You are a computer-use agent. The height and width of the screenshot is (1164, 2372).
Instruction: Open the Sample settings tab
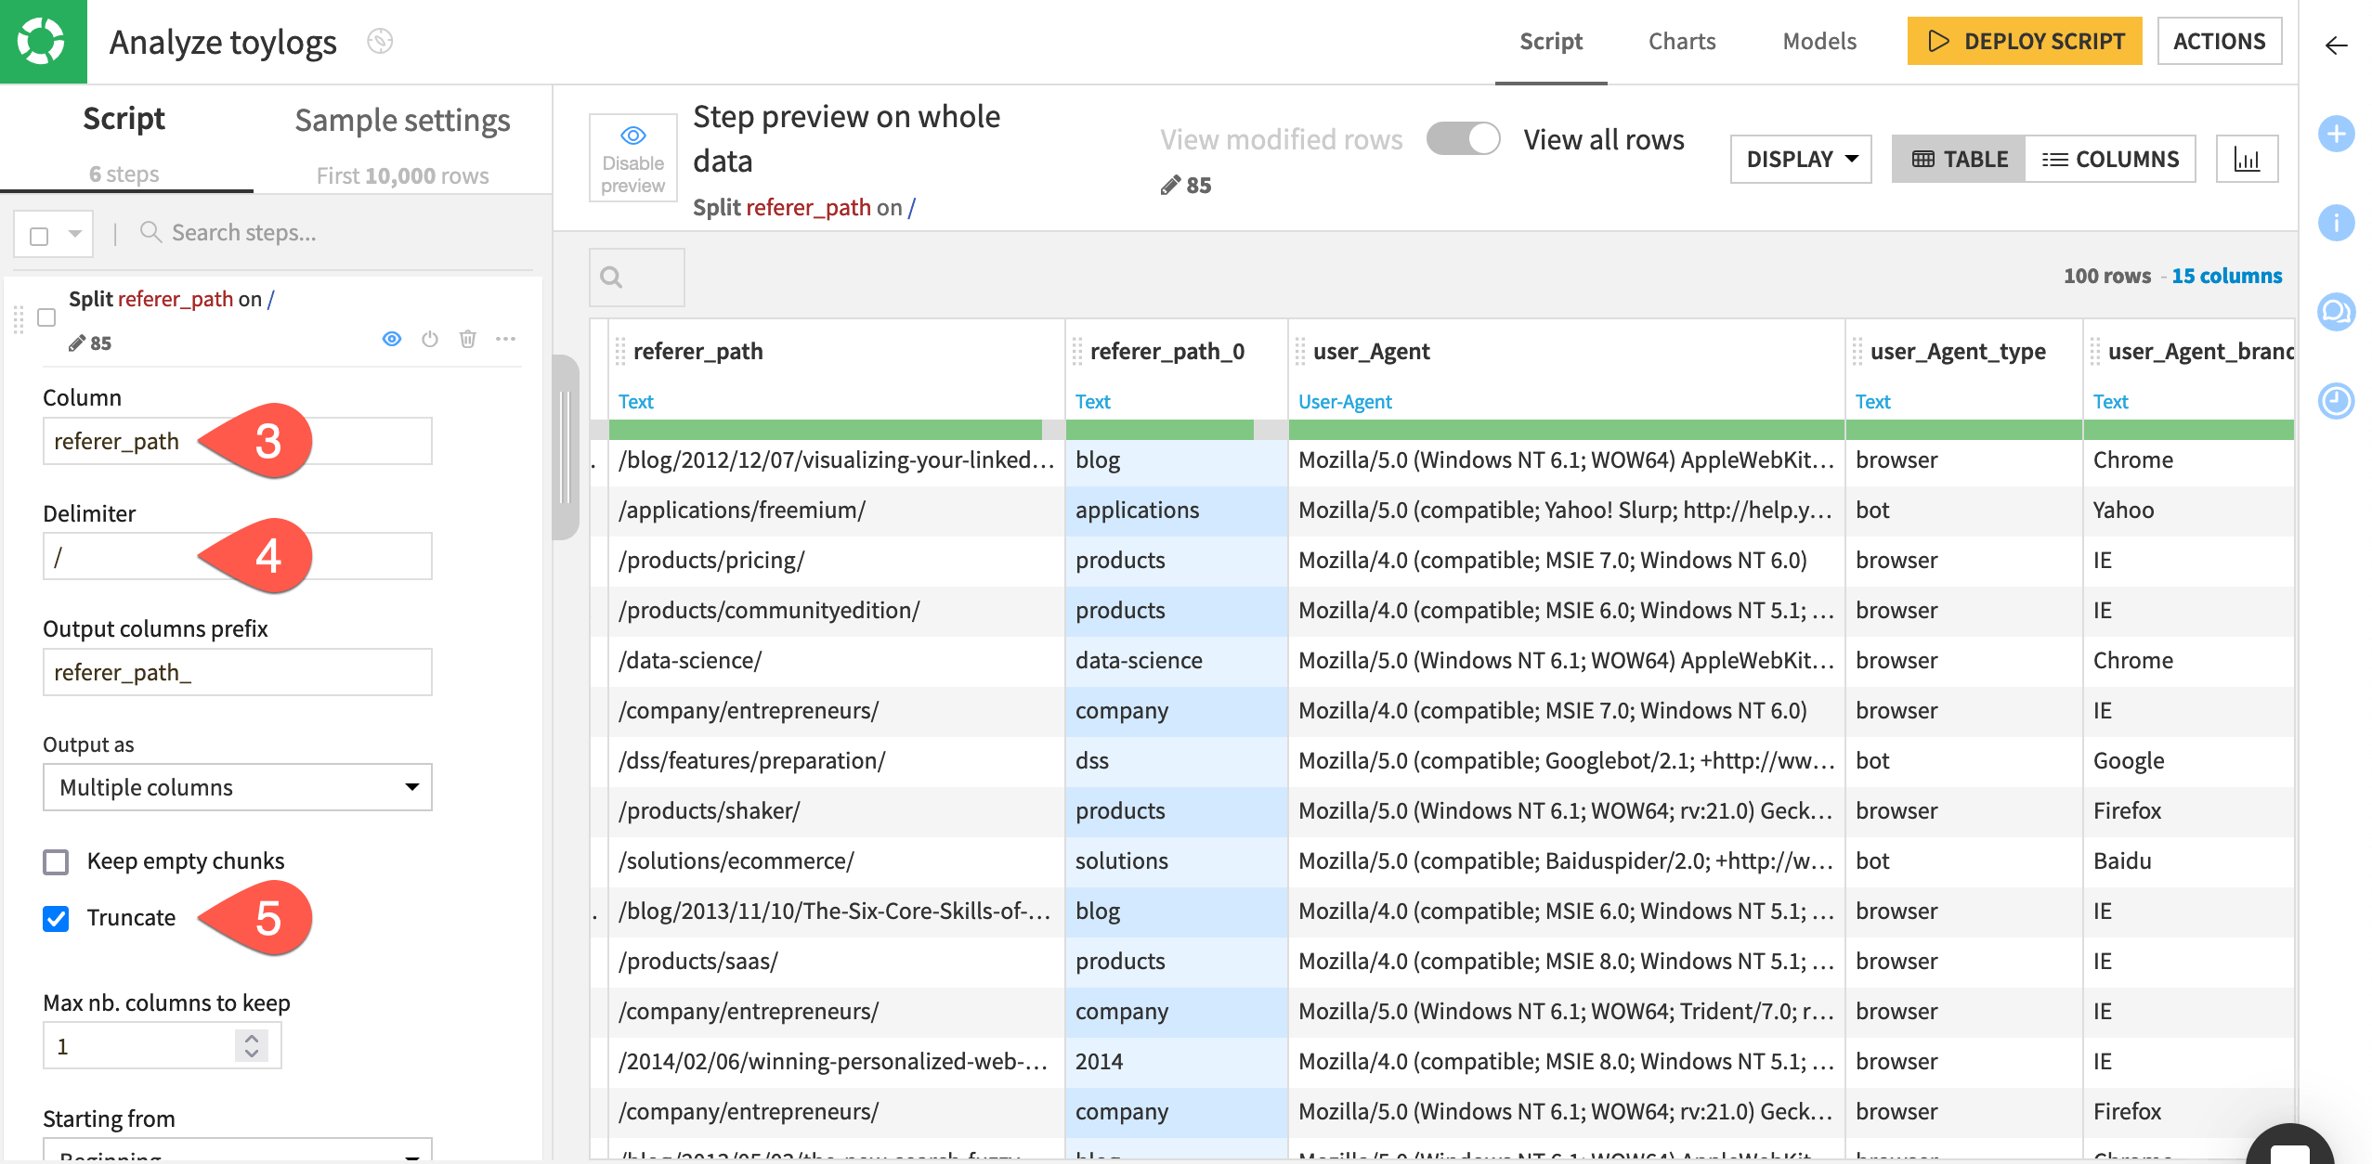pyautogui.click(x=401, y=120)
